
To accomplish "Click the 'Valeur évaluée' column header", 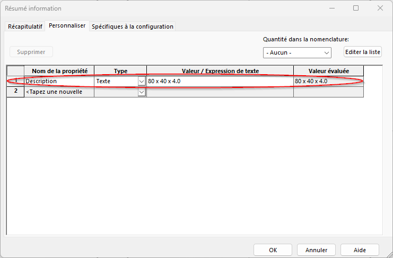I will [x=328, y=71].
